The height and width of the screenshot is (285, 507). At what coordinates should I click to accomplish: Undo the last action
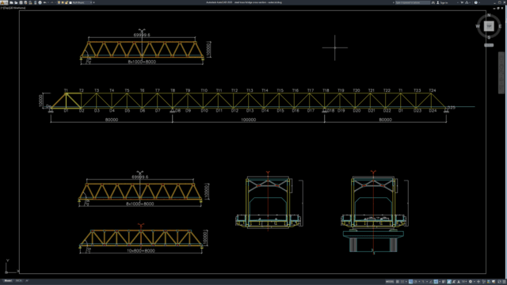[44, 2]
